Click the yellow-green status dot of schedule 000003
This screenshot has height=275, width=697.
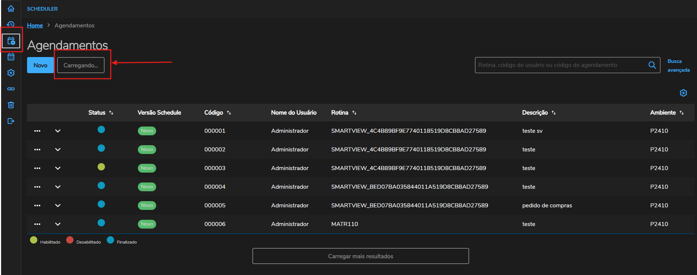pos(101,167)
